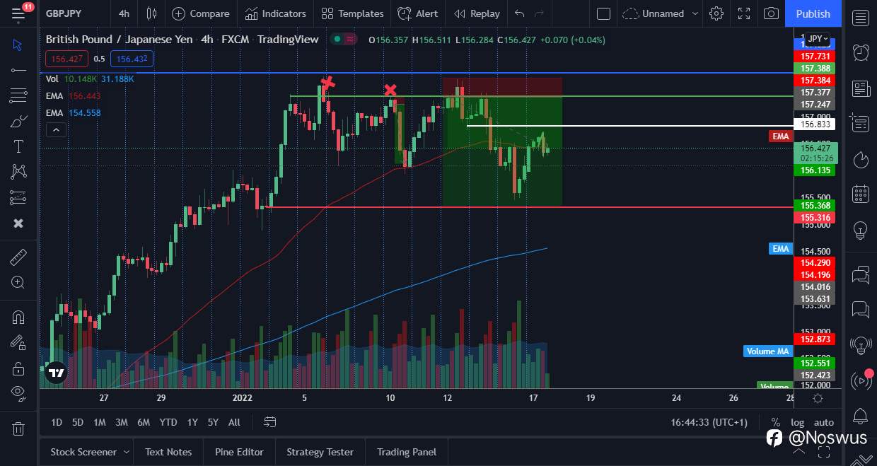The height and width of the screenshot is (466, 877).
Task: Click the 156.427 price input field
Action: (66, 59)
